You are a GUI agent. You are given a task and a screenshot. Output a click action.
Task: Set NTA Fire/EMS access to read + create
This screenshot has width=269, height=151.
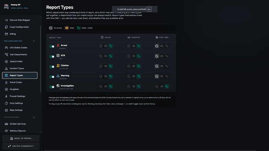167,56
